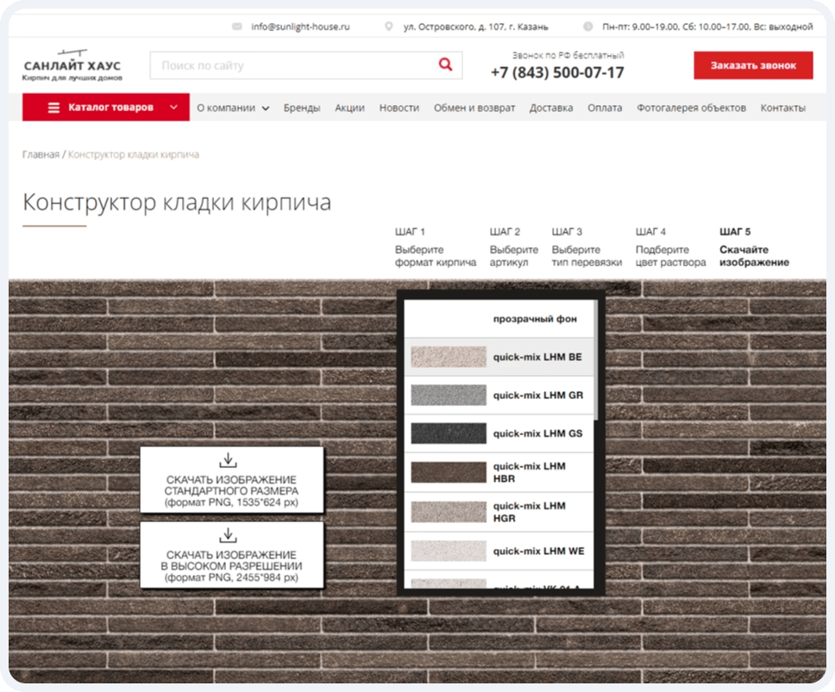Click the Главная breadcrumb link
The image size is (835, 692).
[x=41, y=154]
